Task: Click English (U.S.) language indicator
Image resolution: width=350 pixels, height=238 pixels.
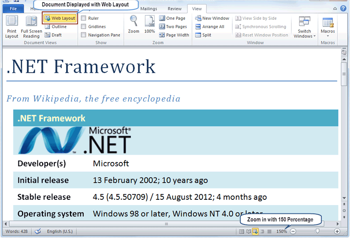Action: [60, 231]
